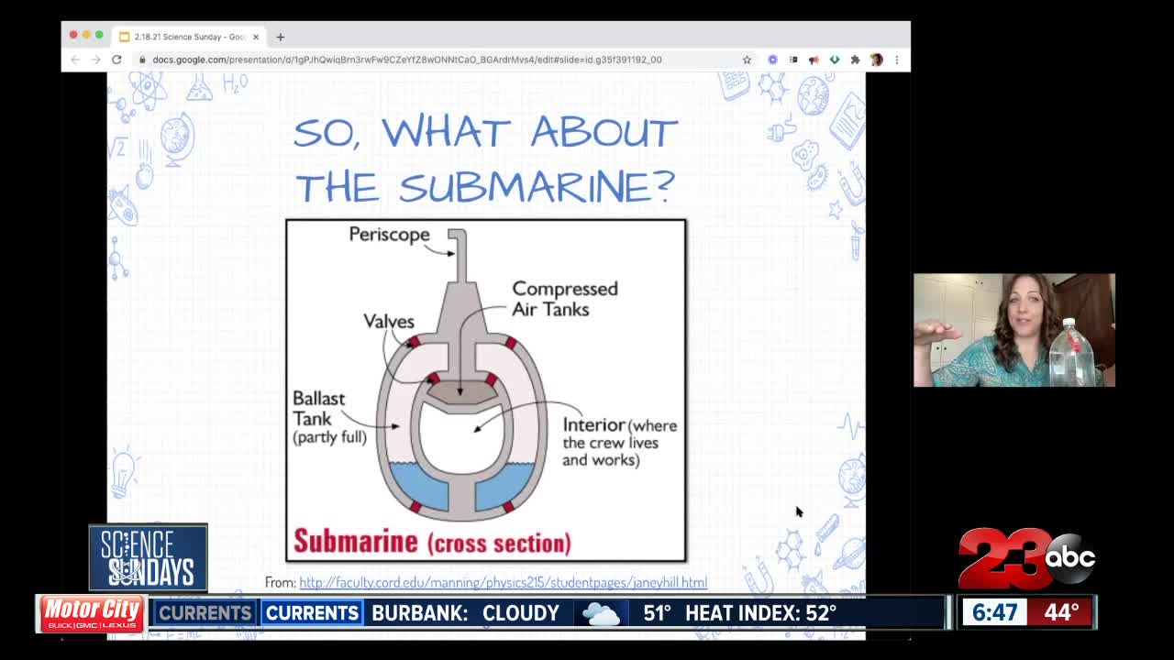
Task: Click the Chrome profile avatar
Action: pos(876,60)
